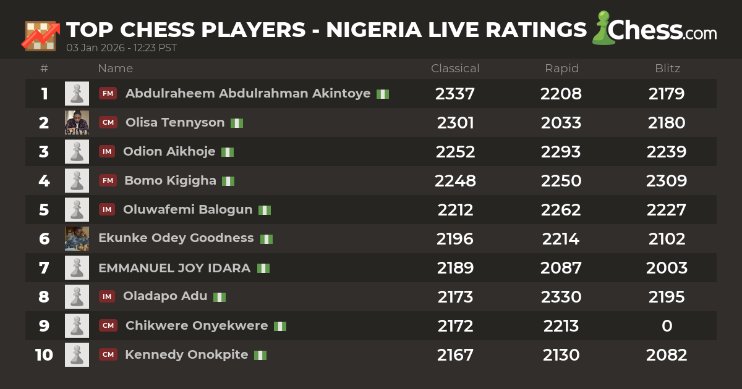Click Nigeria flag next to Bomo Kigigha
742x389 pixels.
(228, 181)
